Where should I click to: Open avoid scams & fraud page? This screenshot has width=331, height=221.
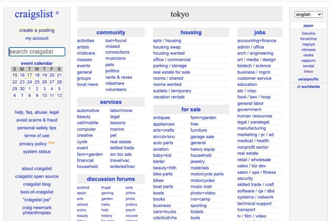coord(37,120)
